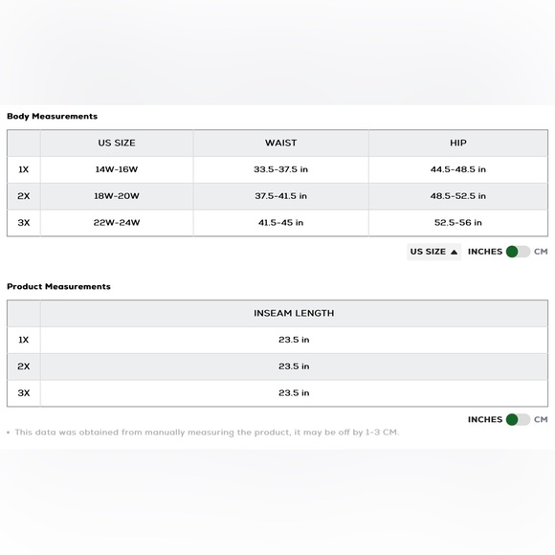Click the 2X row in Body Measurements
Screen dimensions: 555x555
click(x=277, y=196)
